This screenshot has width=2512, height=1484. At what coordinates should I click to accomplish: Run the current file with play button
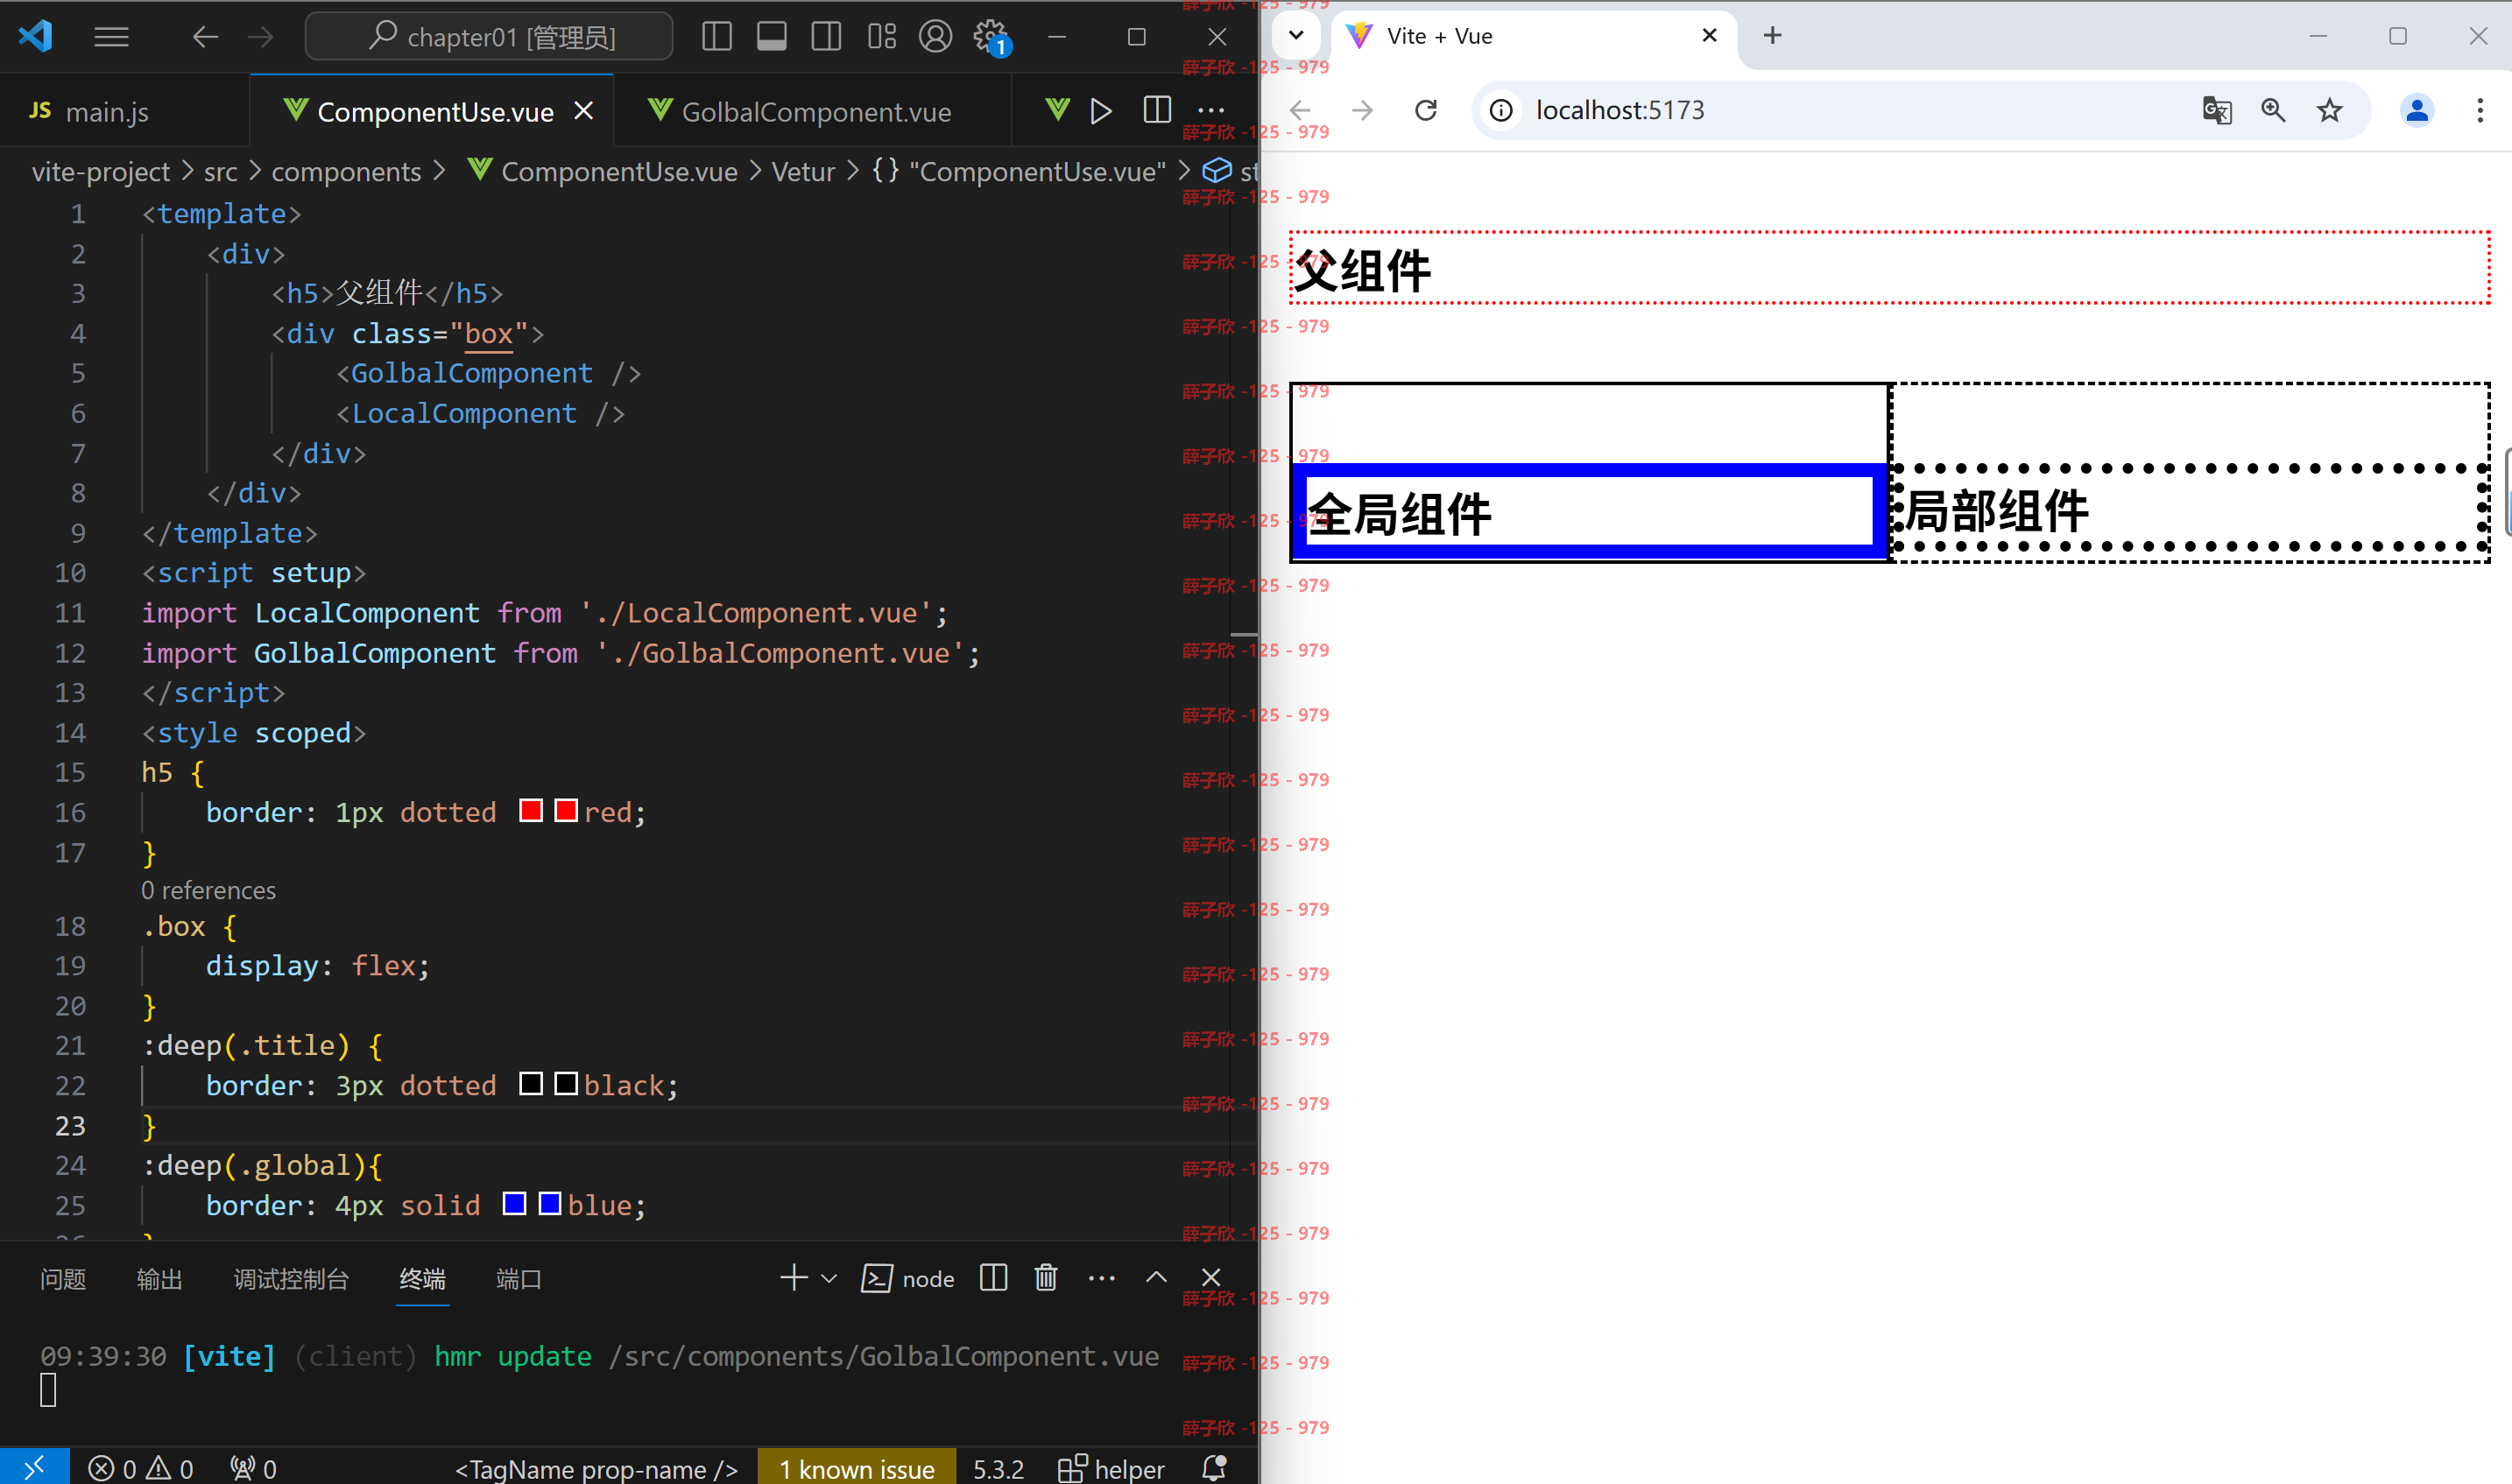(1102, 110)
